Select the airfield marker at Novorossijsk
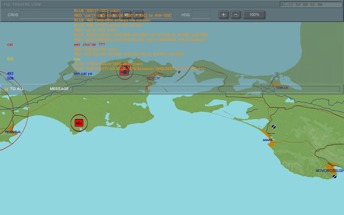 [335, 177]
